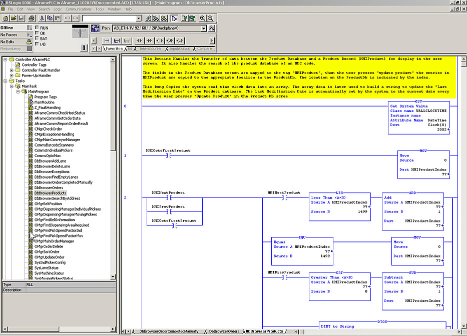This screenshot has width=467, height=336.
Task: Expand the Controller Fault Handler folder
Action: tap(12, 70)
